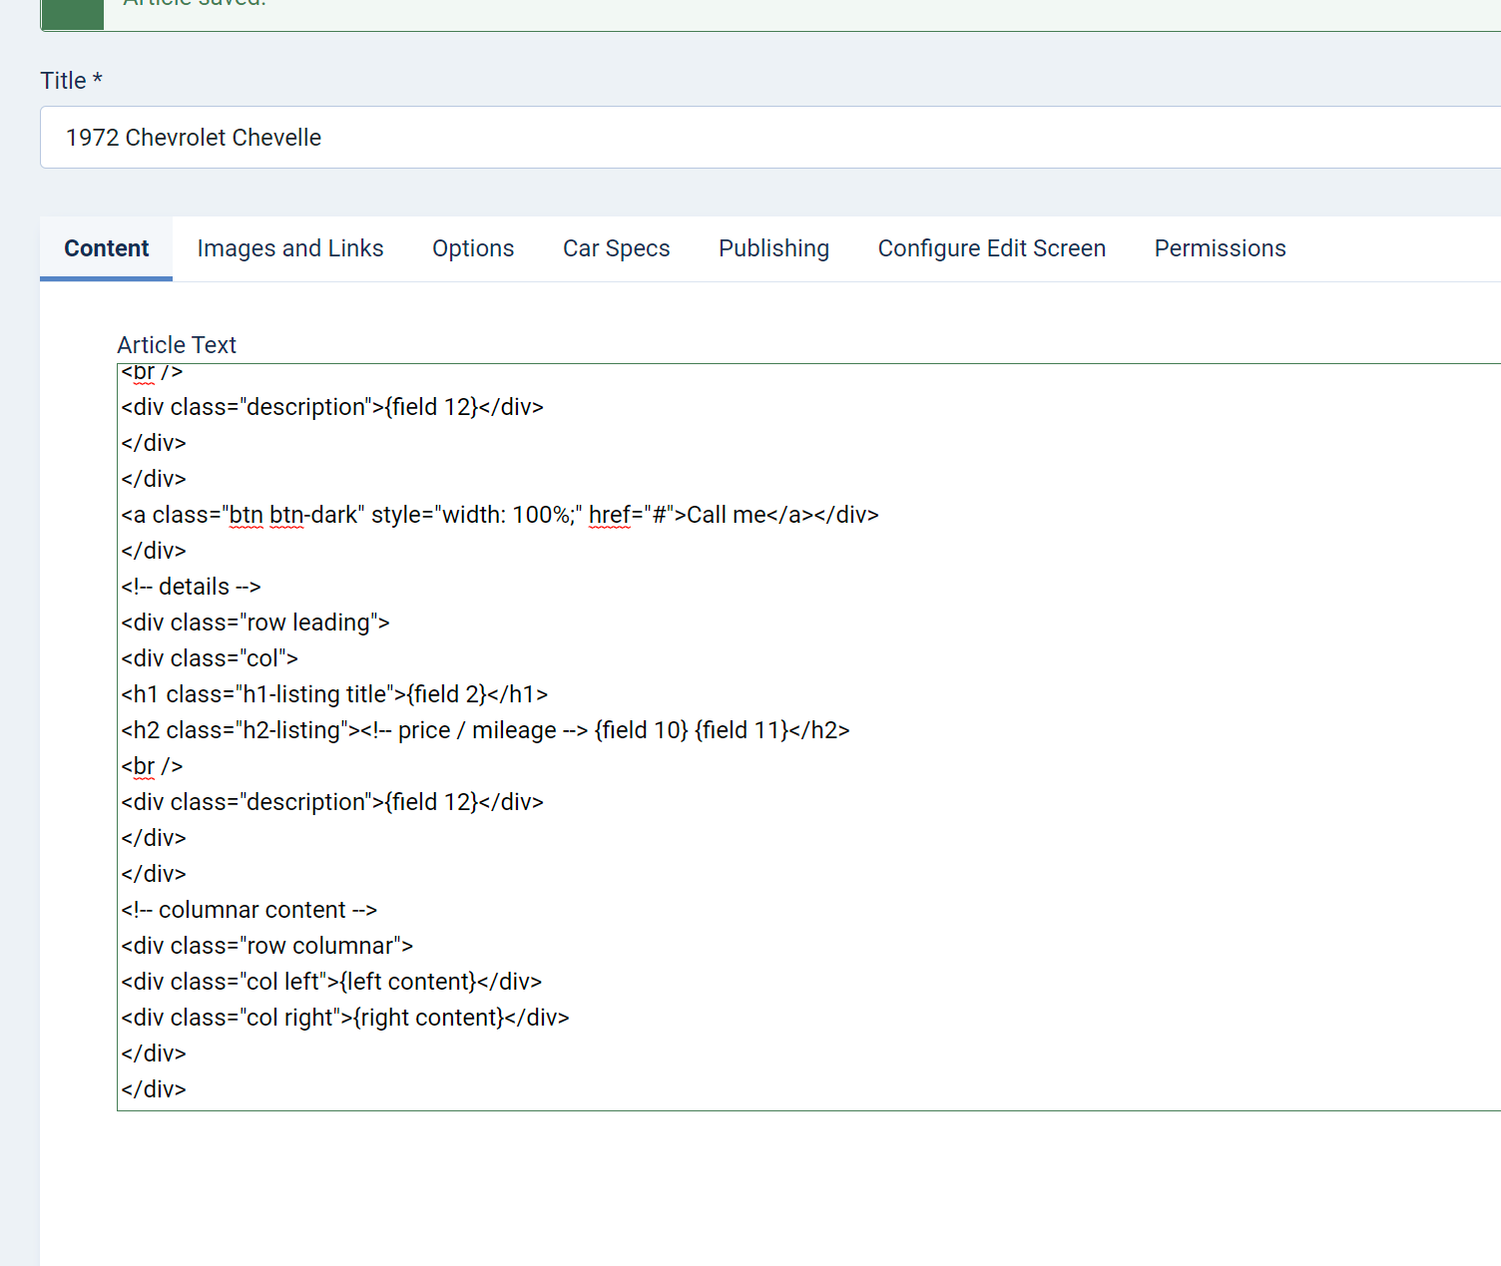Open the Content tab
The width and height of the screenshot is (1501, 1266).
[106, 248]
